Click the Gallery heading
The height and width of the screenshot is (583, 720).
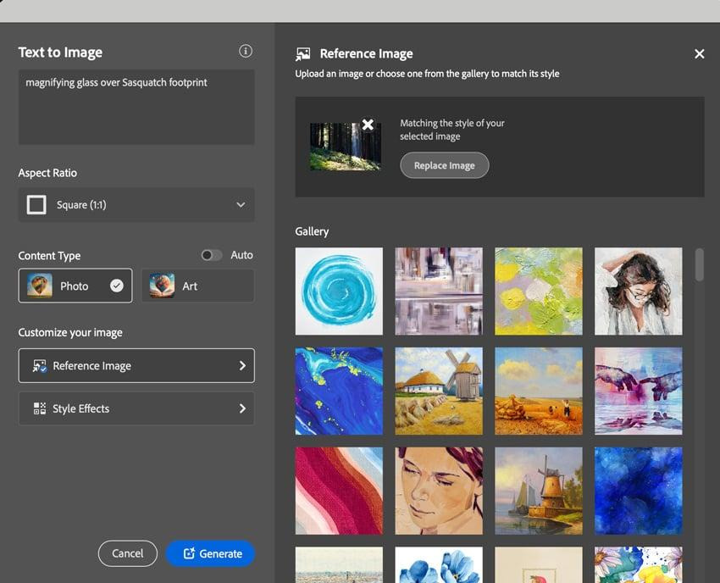(312, 231)
